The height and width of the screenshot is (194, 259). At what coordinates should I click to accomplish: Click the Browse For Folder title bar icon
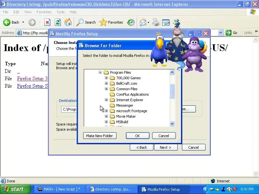pos(81,45)
